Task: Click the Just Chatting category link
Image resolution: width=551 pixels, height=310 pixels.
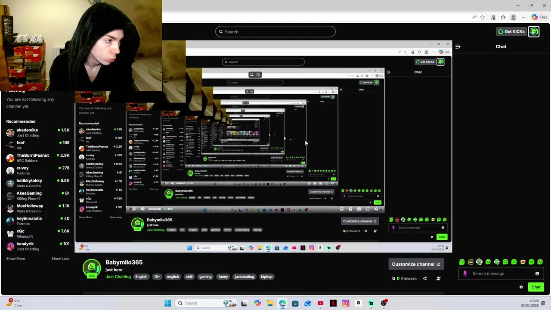Action: [x=118, y=276]
